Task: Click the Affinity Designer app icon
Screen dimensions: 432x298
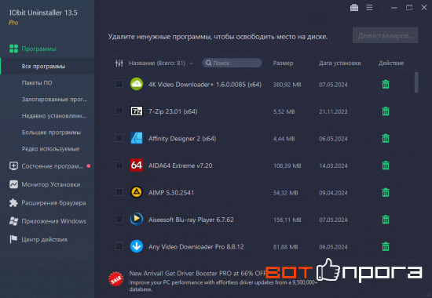Action: (137, 138)
